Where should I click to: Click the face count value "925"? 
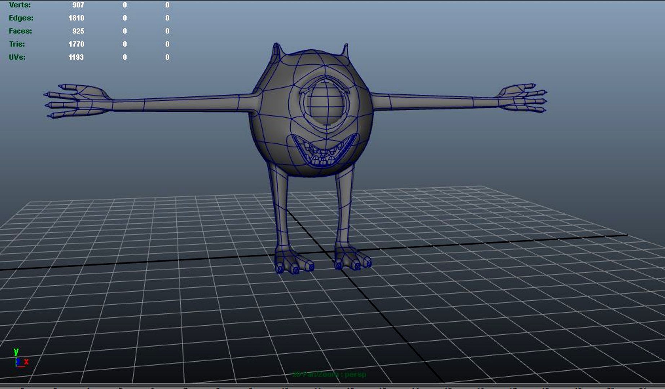pos(78,31)
